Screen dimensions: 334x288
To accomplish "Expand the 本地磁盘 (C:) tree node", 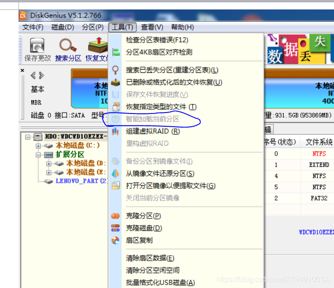I will point(38,146).
